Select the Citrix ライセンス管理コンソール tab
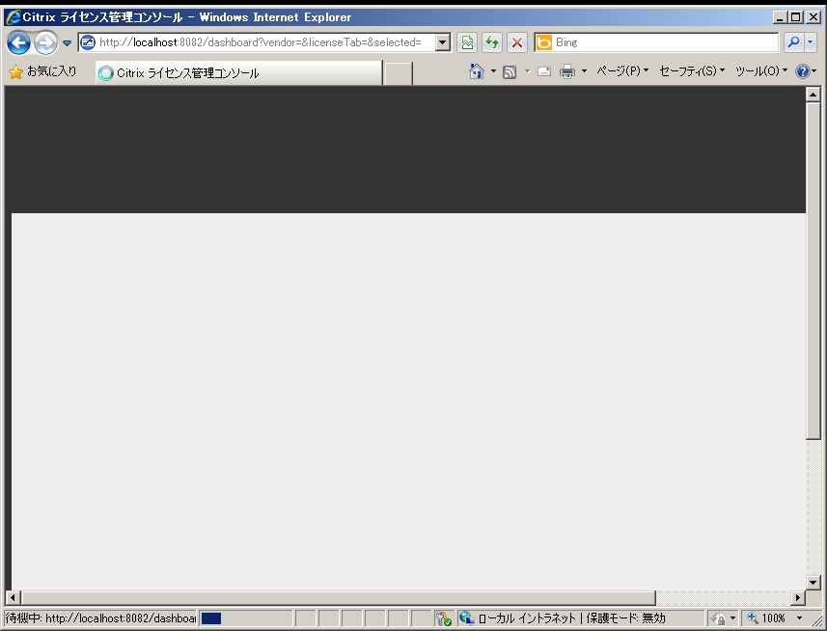This screenshot has width=827, height=631. coord(237,73)
